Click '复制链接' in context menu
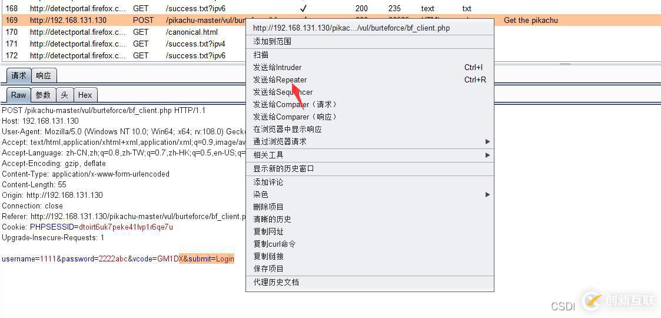The height and width of the screenshot is (318, 661). click(370, 256)
